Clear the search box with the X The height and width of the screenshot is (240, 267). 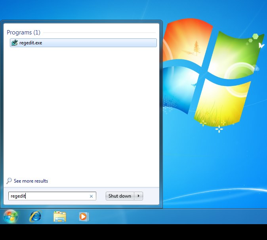(91, 196)
